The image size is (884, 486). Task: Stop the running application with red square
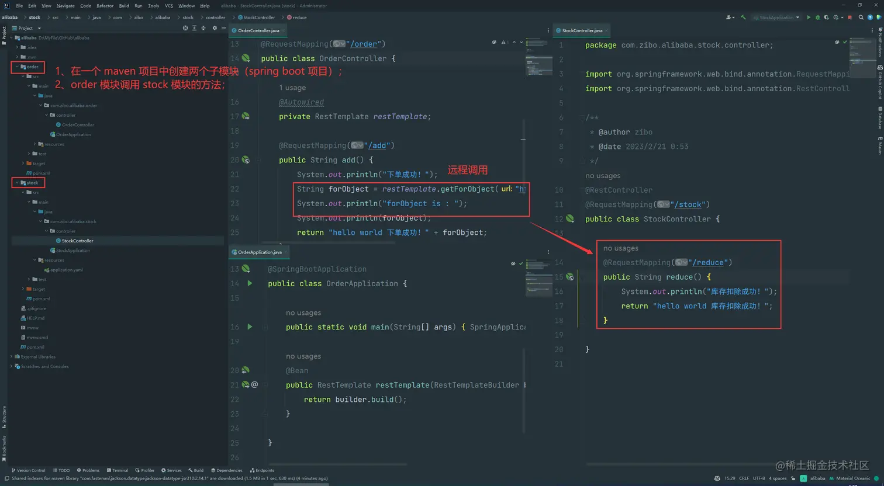[850, 18]
